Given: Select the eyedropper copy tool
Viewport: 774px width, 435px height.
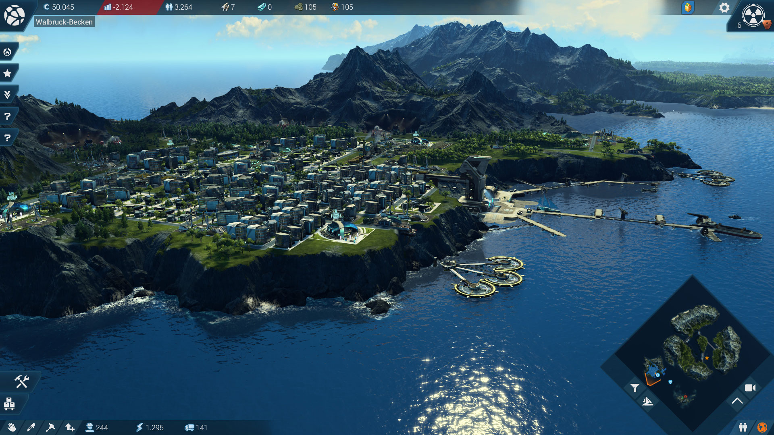Looking at the screenshot, I should [x=31, y=427].
